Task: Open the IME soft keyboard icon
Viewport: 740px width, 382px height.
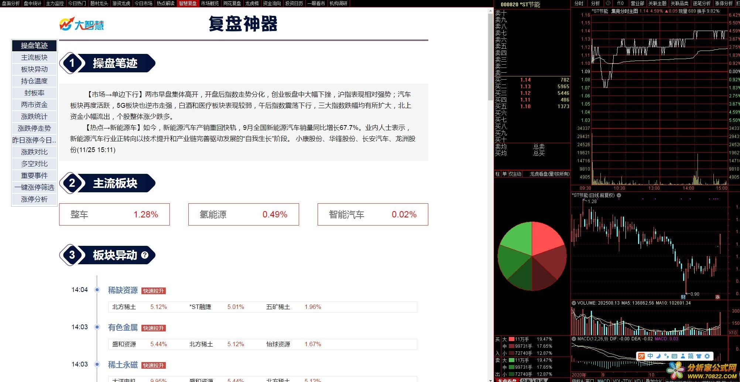Action: [x=674, y=356]
